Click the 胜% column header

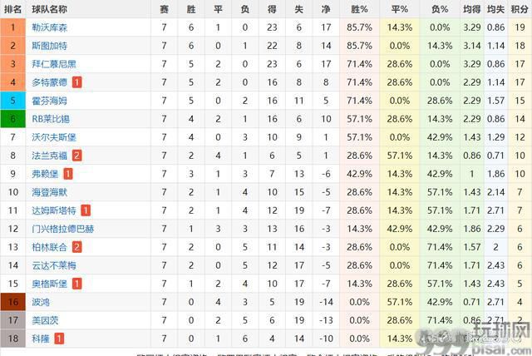click(360, 9)
